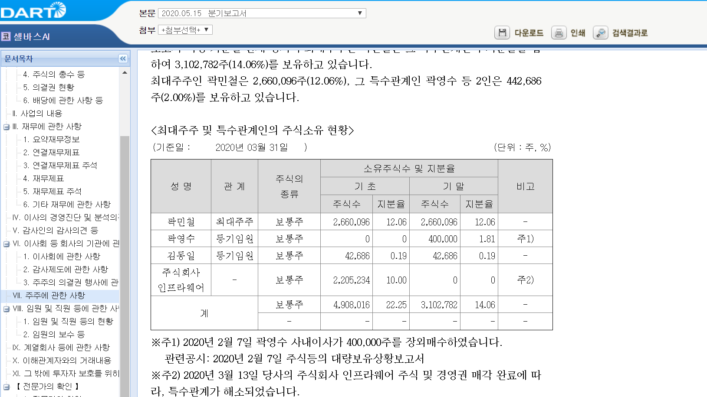Collapse the VI. 이사회 등 회사의 기관 tree node
Viewport: 707px width, 397px height.
(7, 244)
